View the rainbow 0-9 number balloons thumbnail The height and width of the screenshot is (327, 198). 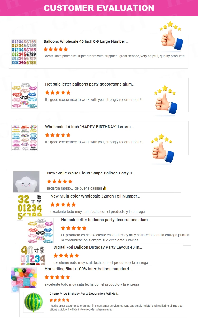pyautogui.click(x=24, y=52)
